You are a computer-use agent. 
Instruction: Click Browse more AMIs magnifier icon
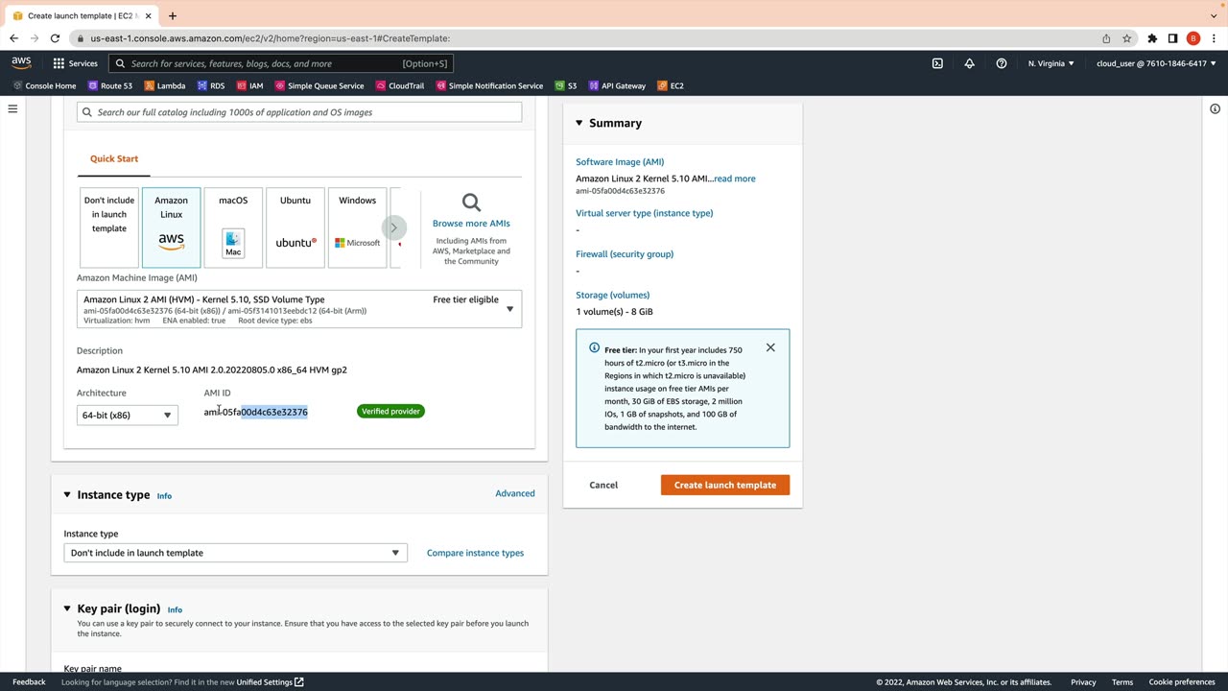(x=471, y=203)
